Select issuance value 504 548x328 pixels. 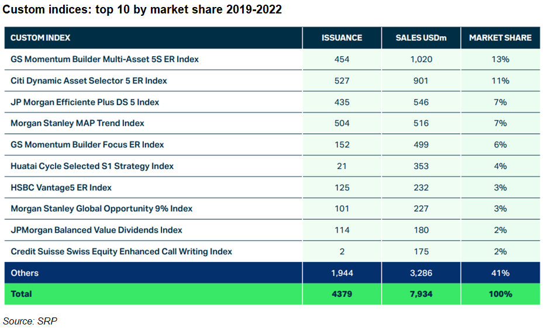(x=342, y=123)
